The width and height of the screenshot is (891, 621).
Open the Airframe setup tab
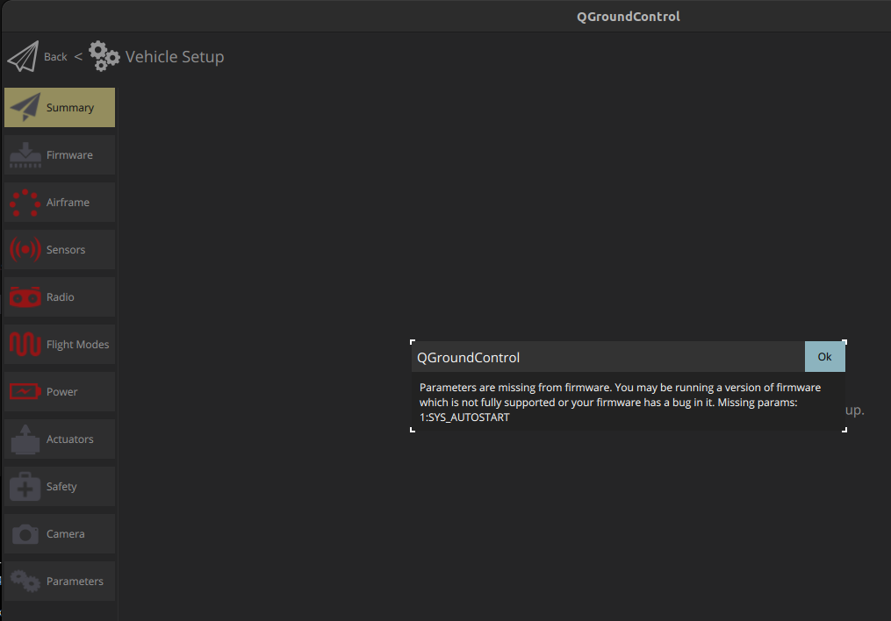60,202
